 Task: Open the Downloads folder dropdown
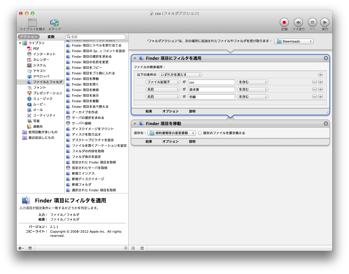click(x=294, y=42)
